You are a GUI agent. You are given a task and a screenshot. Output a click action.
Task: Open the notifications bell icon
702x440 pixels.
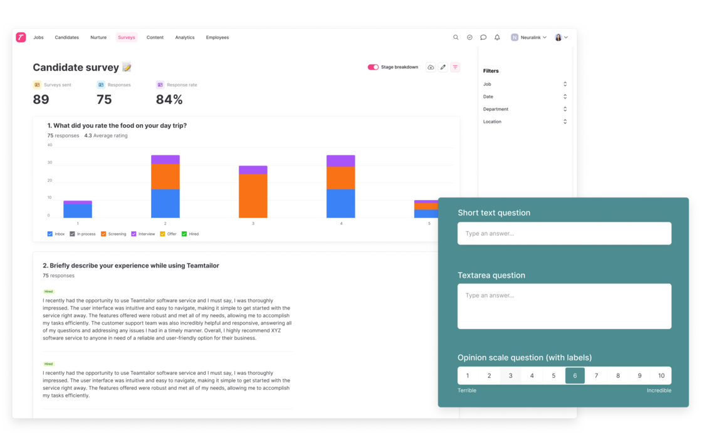point(497,37)
